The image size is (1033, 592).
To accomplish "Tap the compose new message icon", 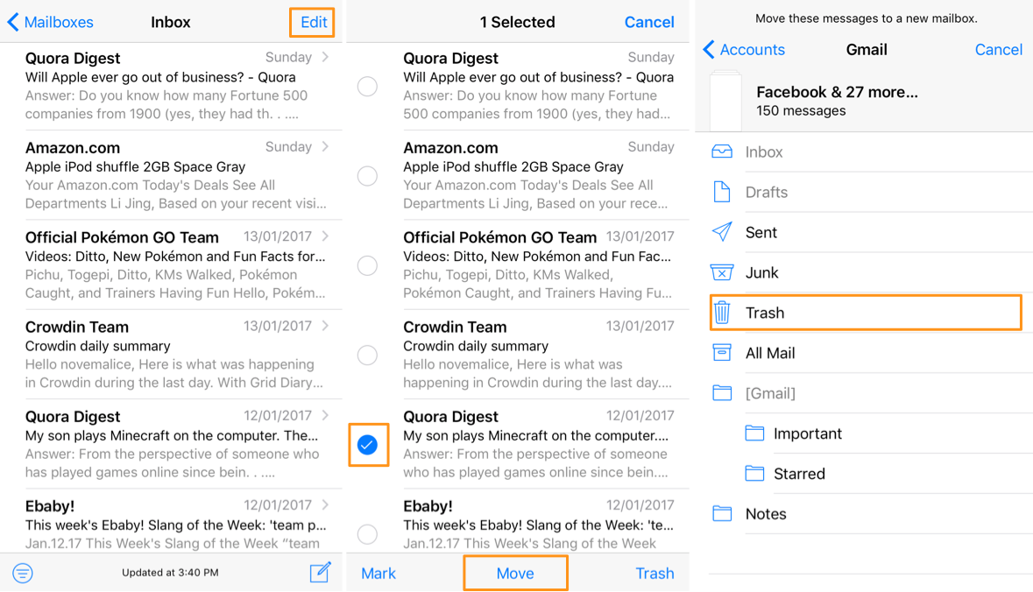I will click(320, 573).
